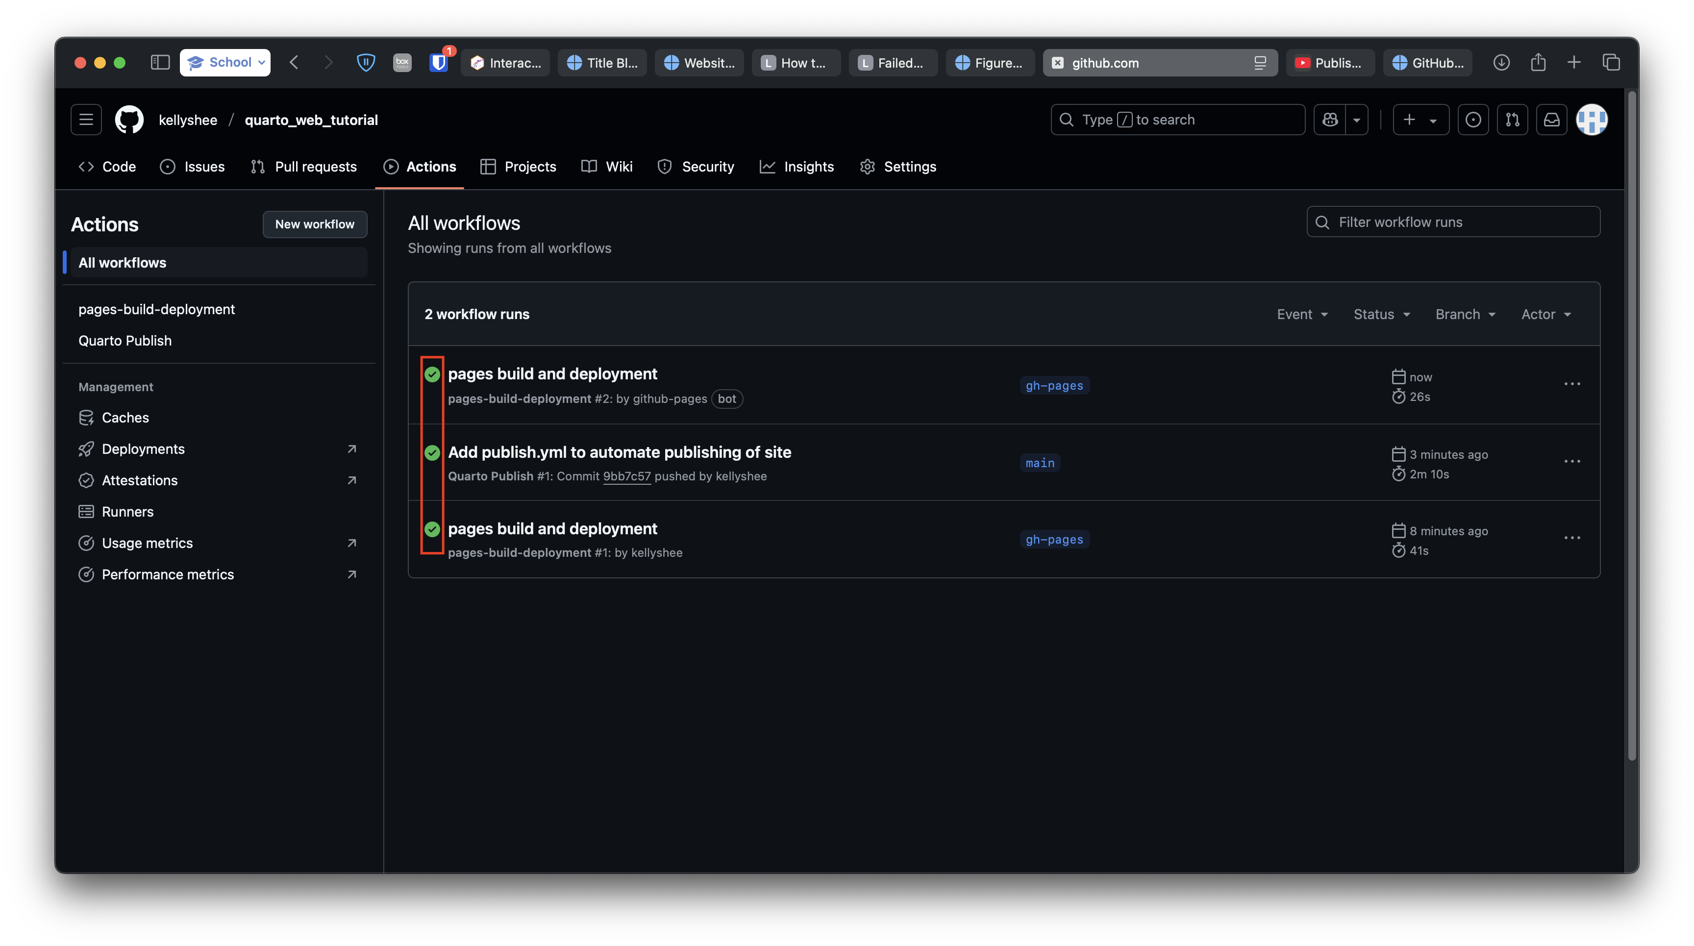The height and width of the screenshot is (946, 1694).
Task: Click the external link arrow beside Usage metrics
Action: 352,543
